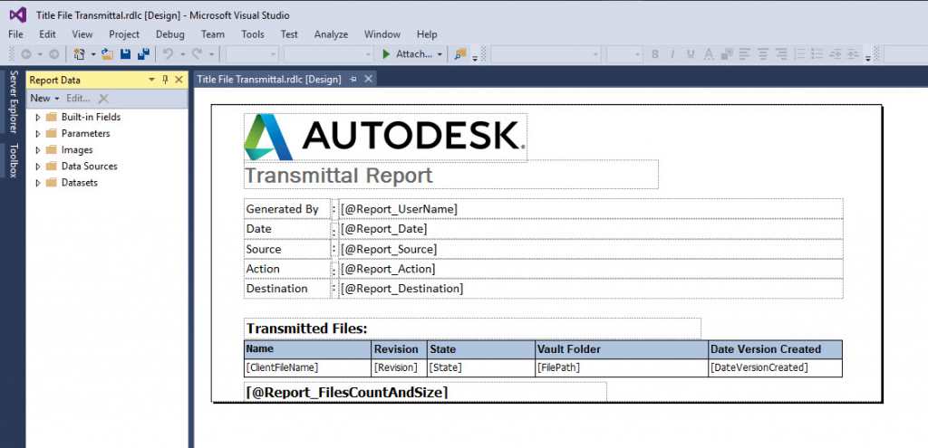Screen dimensions: 928x448
Task: Open the New Project dropdown arrow
Action: [93, 54]
